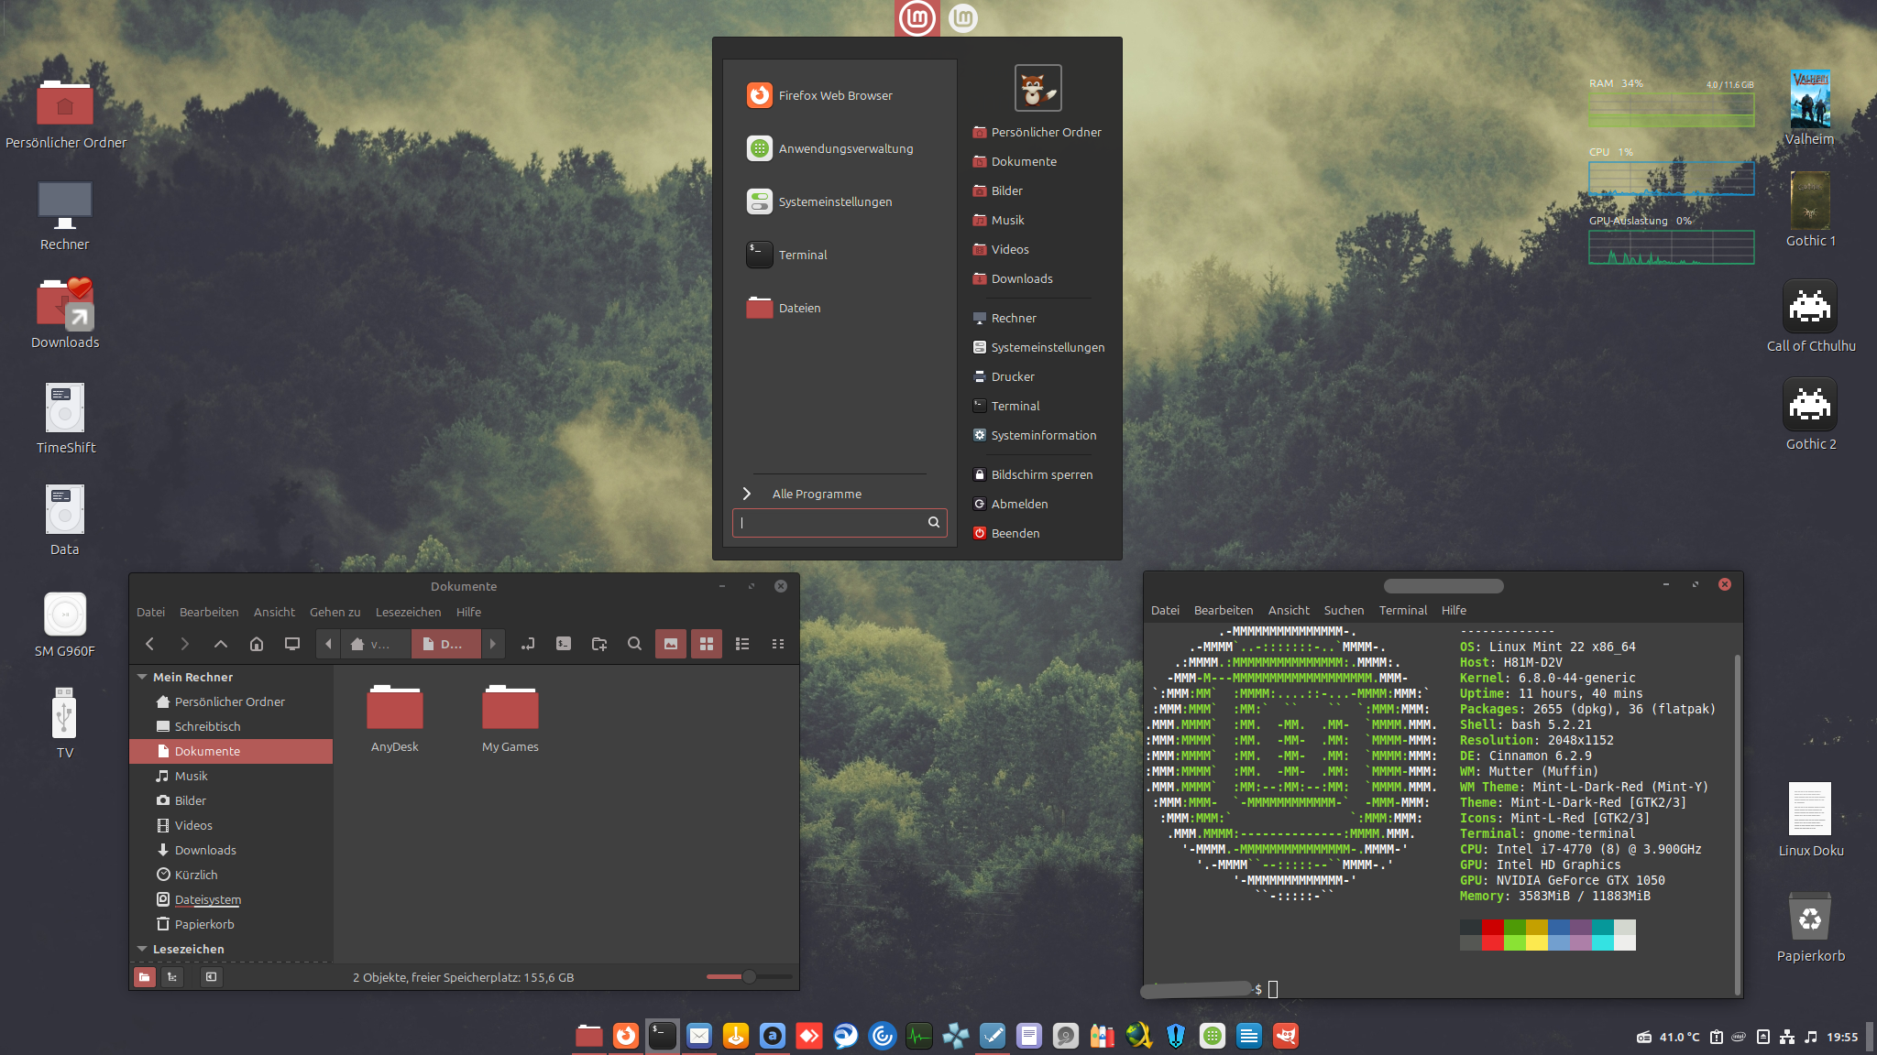Open the Suchen menu in terminal
1877x1055 pixels.
(1344, 610)
